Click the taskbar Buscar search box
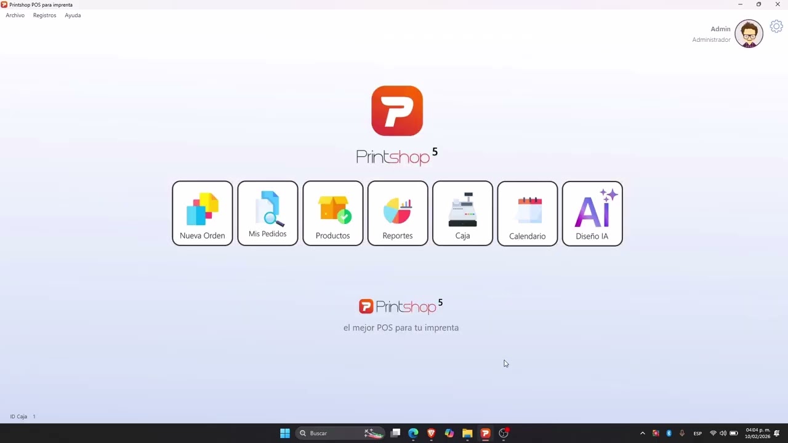Viewport: 788px width, 443px height. pos(340,433)
